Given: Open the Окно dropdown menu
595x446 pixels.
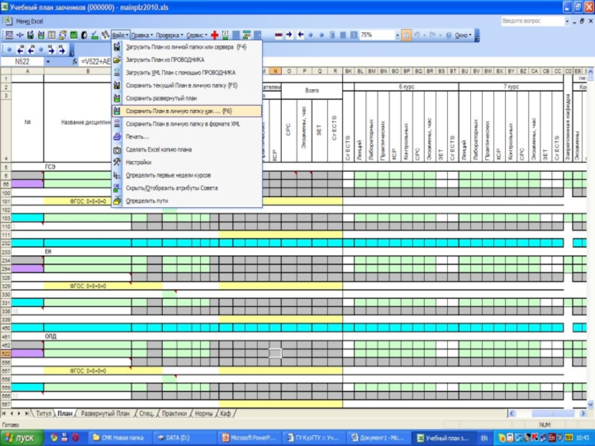Looking at the screenshot, I should (462, 35).
